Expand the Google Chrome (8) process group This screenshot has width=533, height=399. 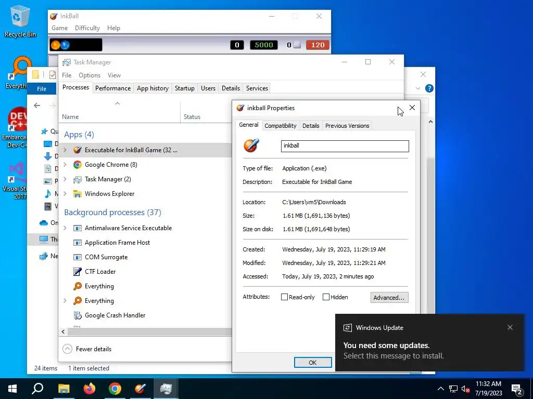click(65, 165)
